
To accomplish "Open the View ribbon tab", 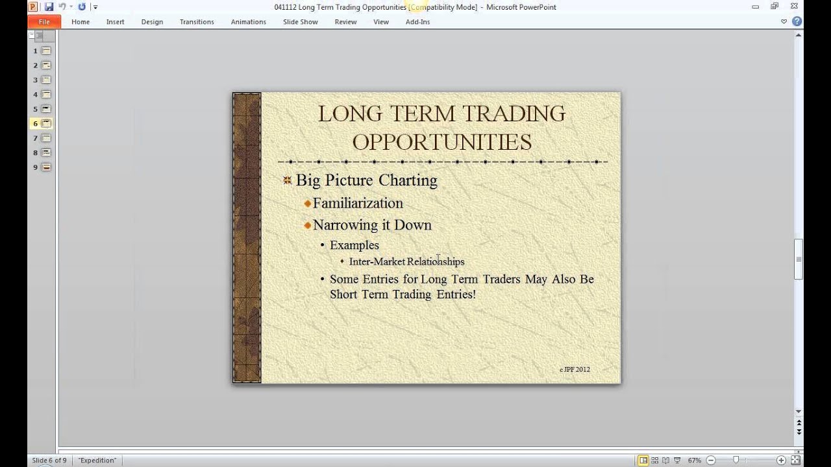I will 381,21.
